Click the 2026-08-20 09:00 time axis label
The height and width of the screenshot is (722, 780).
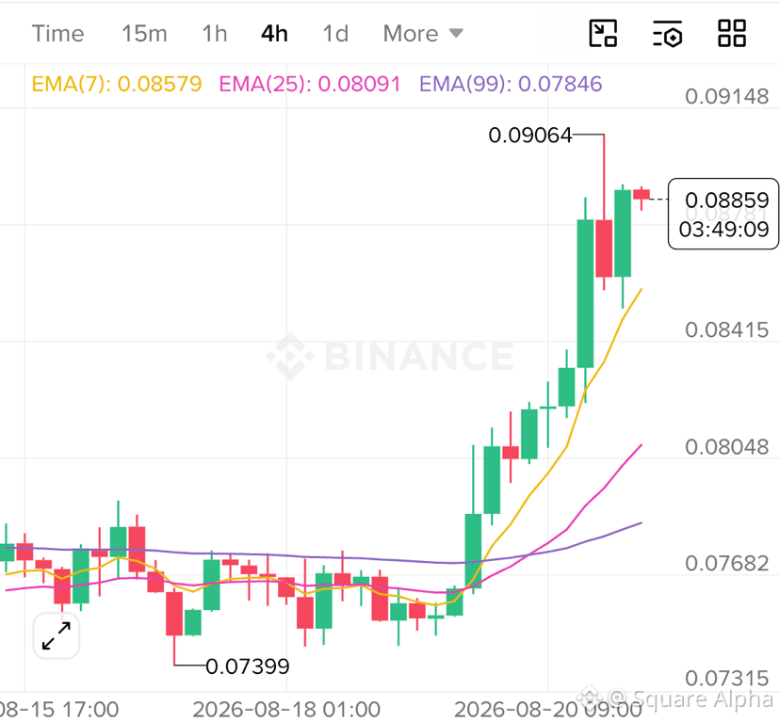point(547,709)
